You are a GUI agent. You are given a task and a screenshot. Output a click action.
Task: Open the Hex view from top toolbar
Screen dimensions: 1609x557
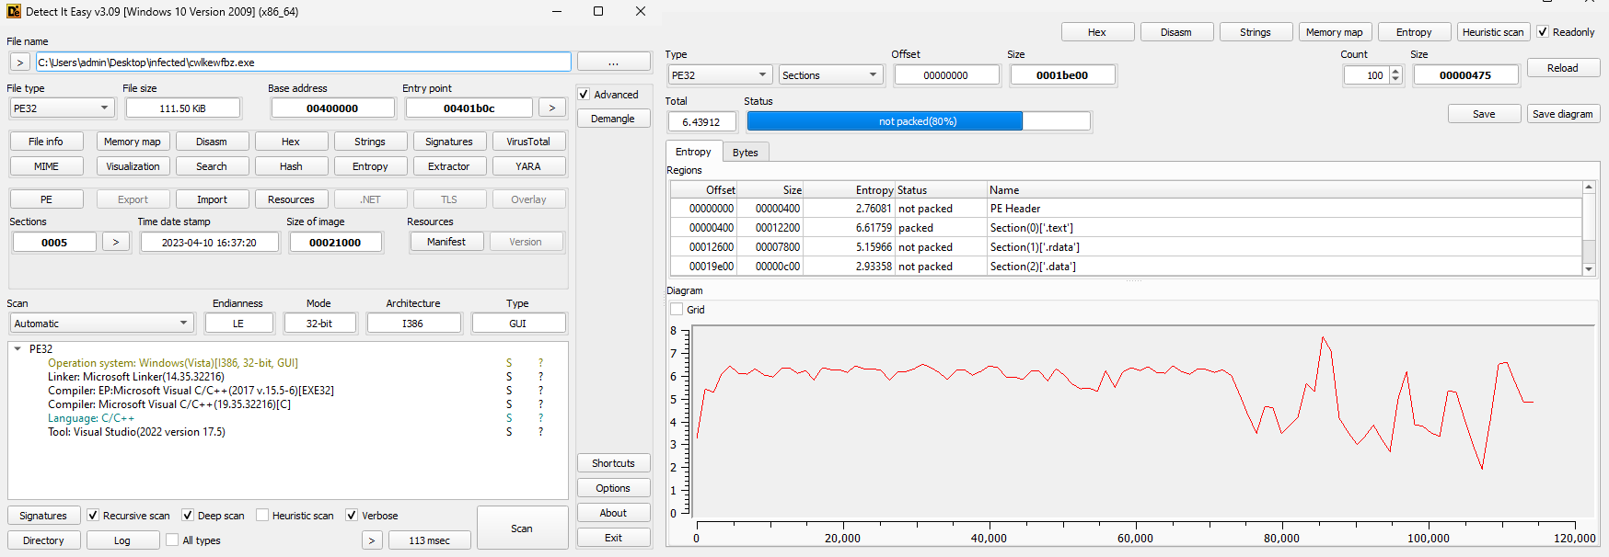click(x=1097, y=32)
